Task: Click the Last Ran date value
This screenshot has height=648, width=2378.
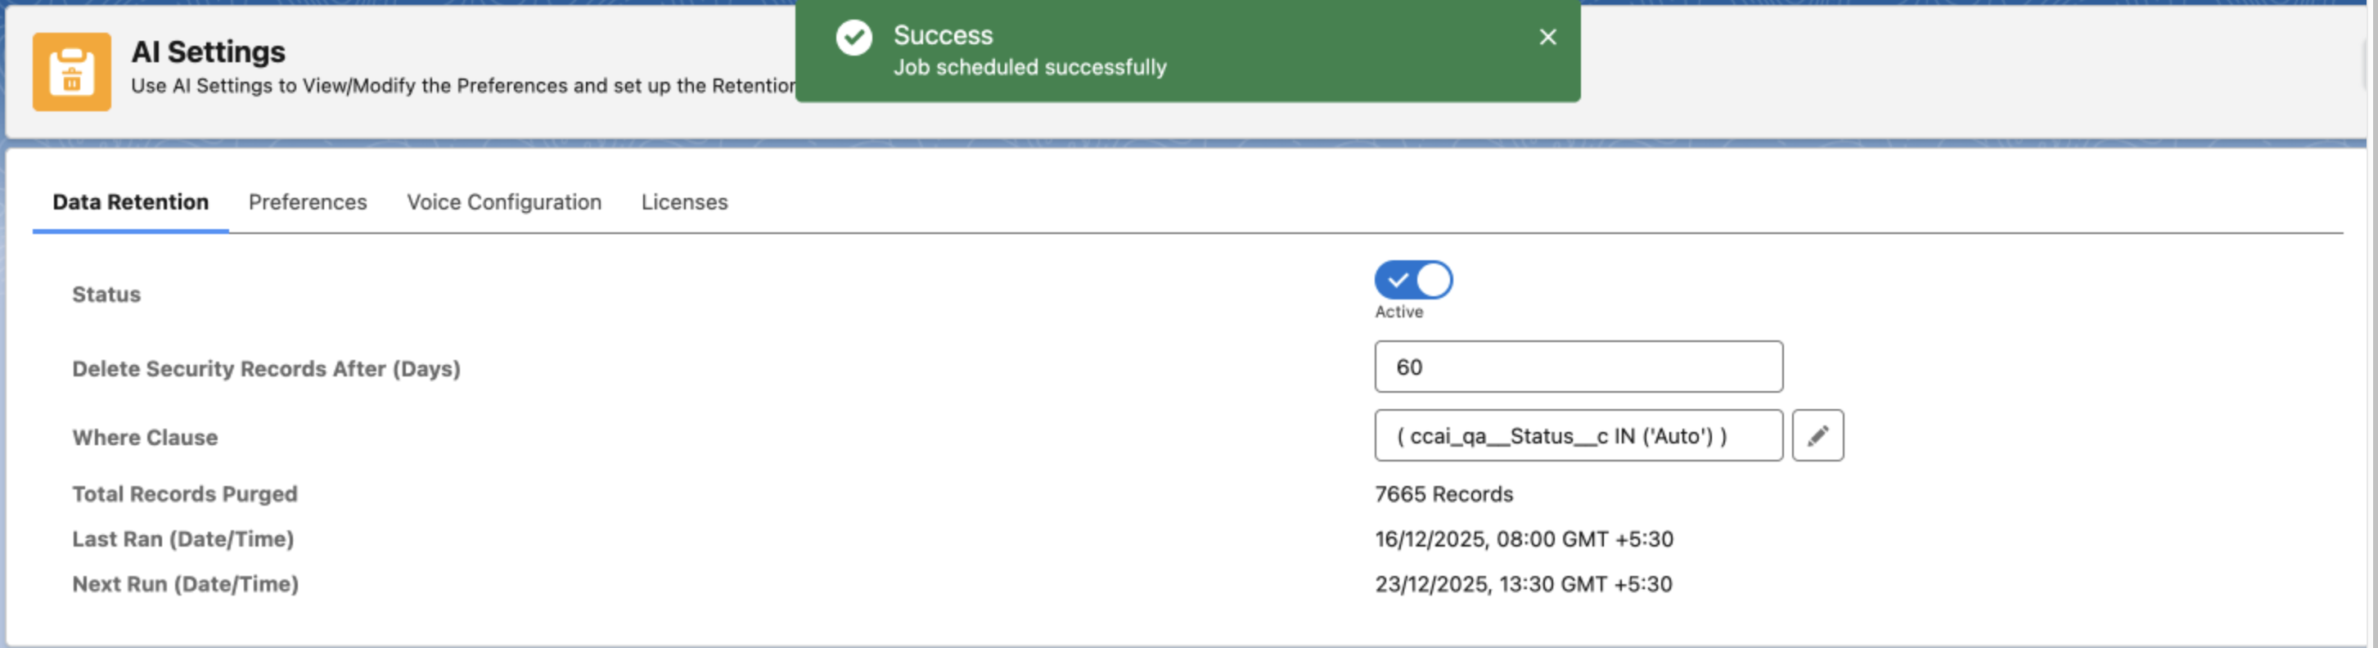Action: point(1523,539)
